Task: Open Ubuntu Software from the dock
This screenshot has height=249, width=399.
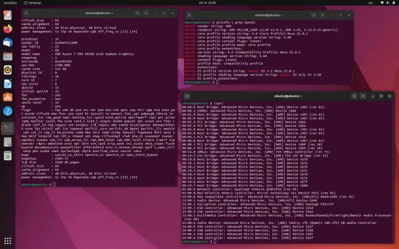Action: [7, 97]
